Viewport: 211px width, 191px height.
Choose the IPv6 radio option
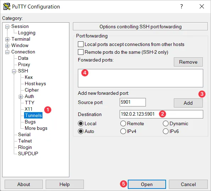(x=166, y=131)
